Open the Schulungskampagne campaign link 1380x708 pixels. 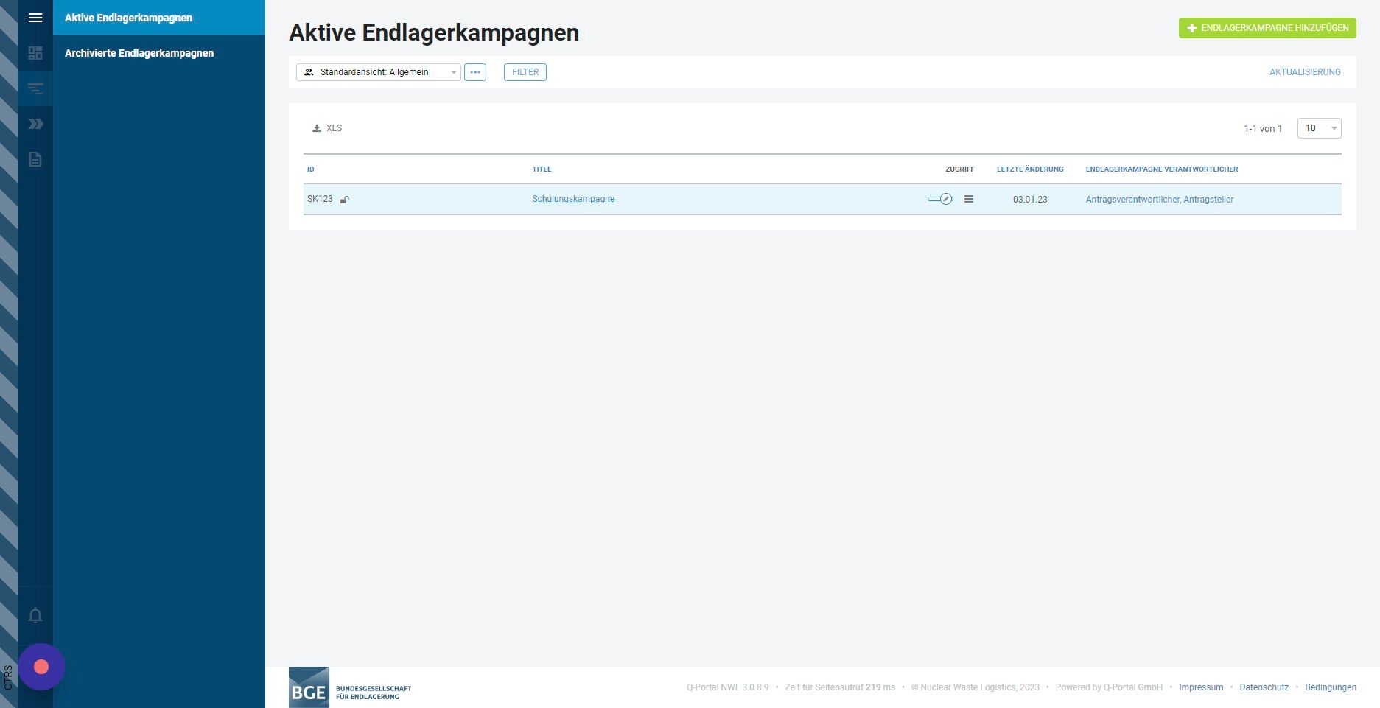coord(573,199)
